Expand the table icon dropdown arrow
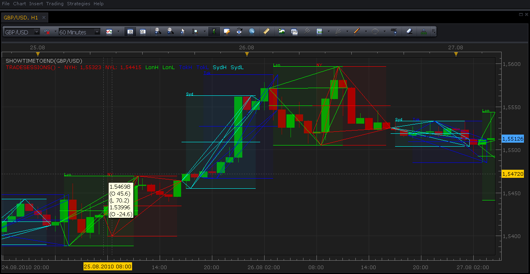This screenshot has height=274, width=530. (x=328, y=32)
